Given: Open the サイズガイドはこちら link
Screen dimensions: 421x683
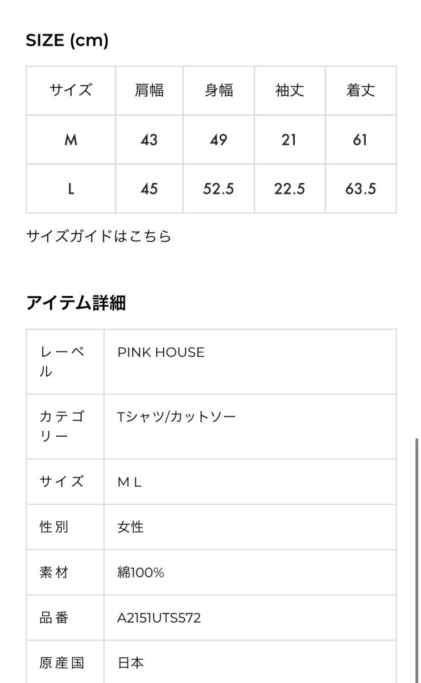Looking at the screenshot, I should tap(98, 236).
